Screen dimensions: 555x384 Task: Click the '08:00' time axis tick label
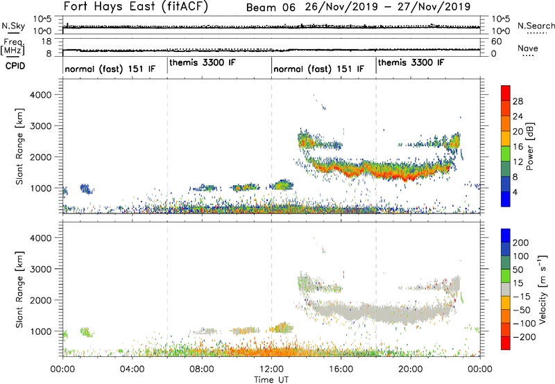202,369
